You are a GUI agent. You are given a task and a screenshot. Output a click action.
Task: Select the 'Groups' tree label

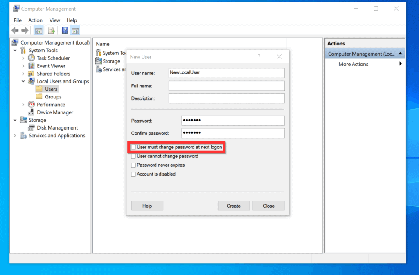pyautogui.click(x=53, y=97)
